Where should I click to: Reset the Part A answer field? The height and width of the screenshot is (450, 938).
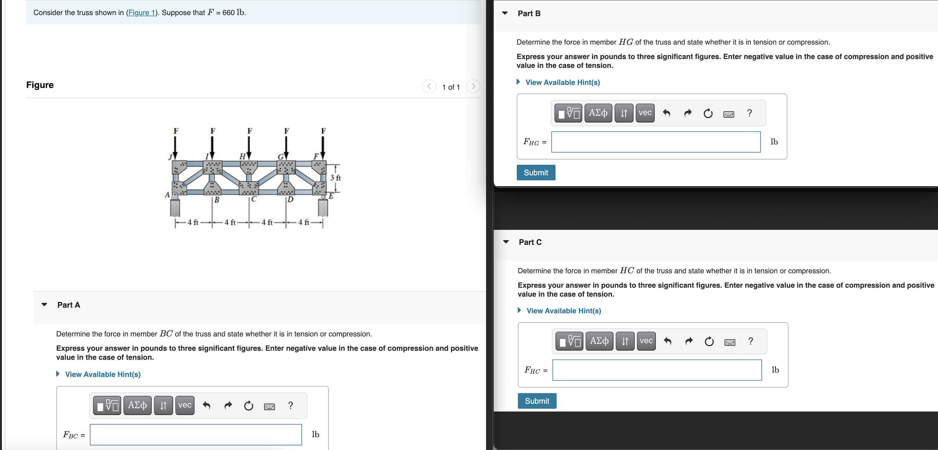(x=248, y=405)
